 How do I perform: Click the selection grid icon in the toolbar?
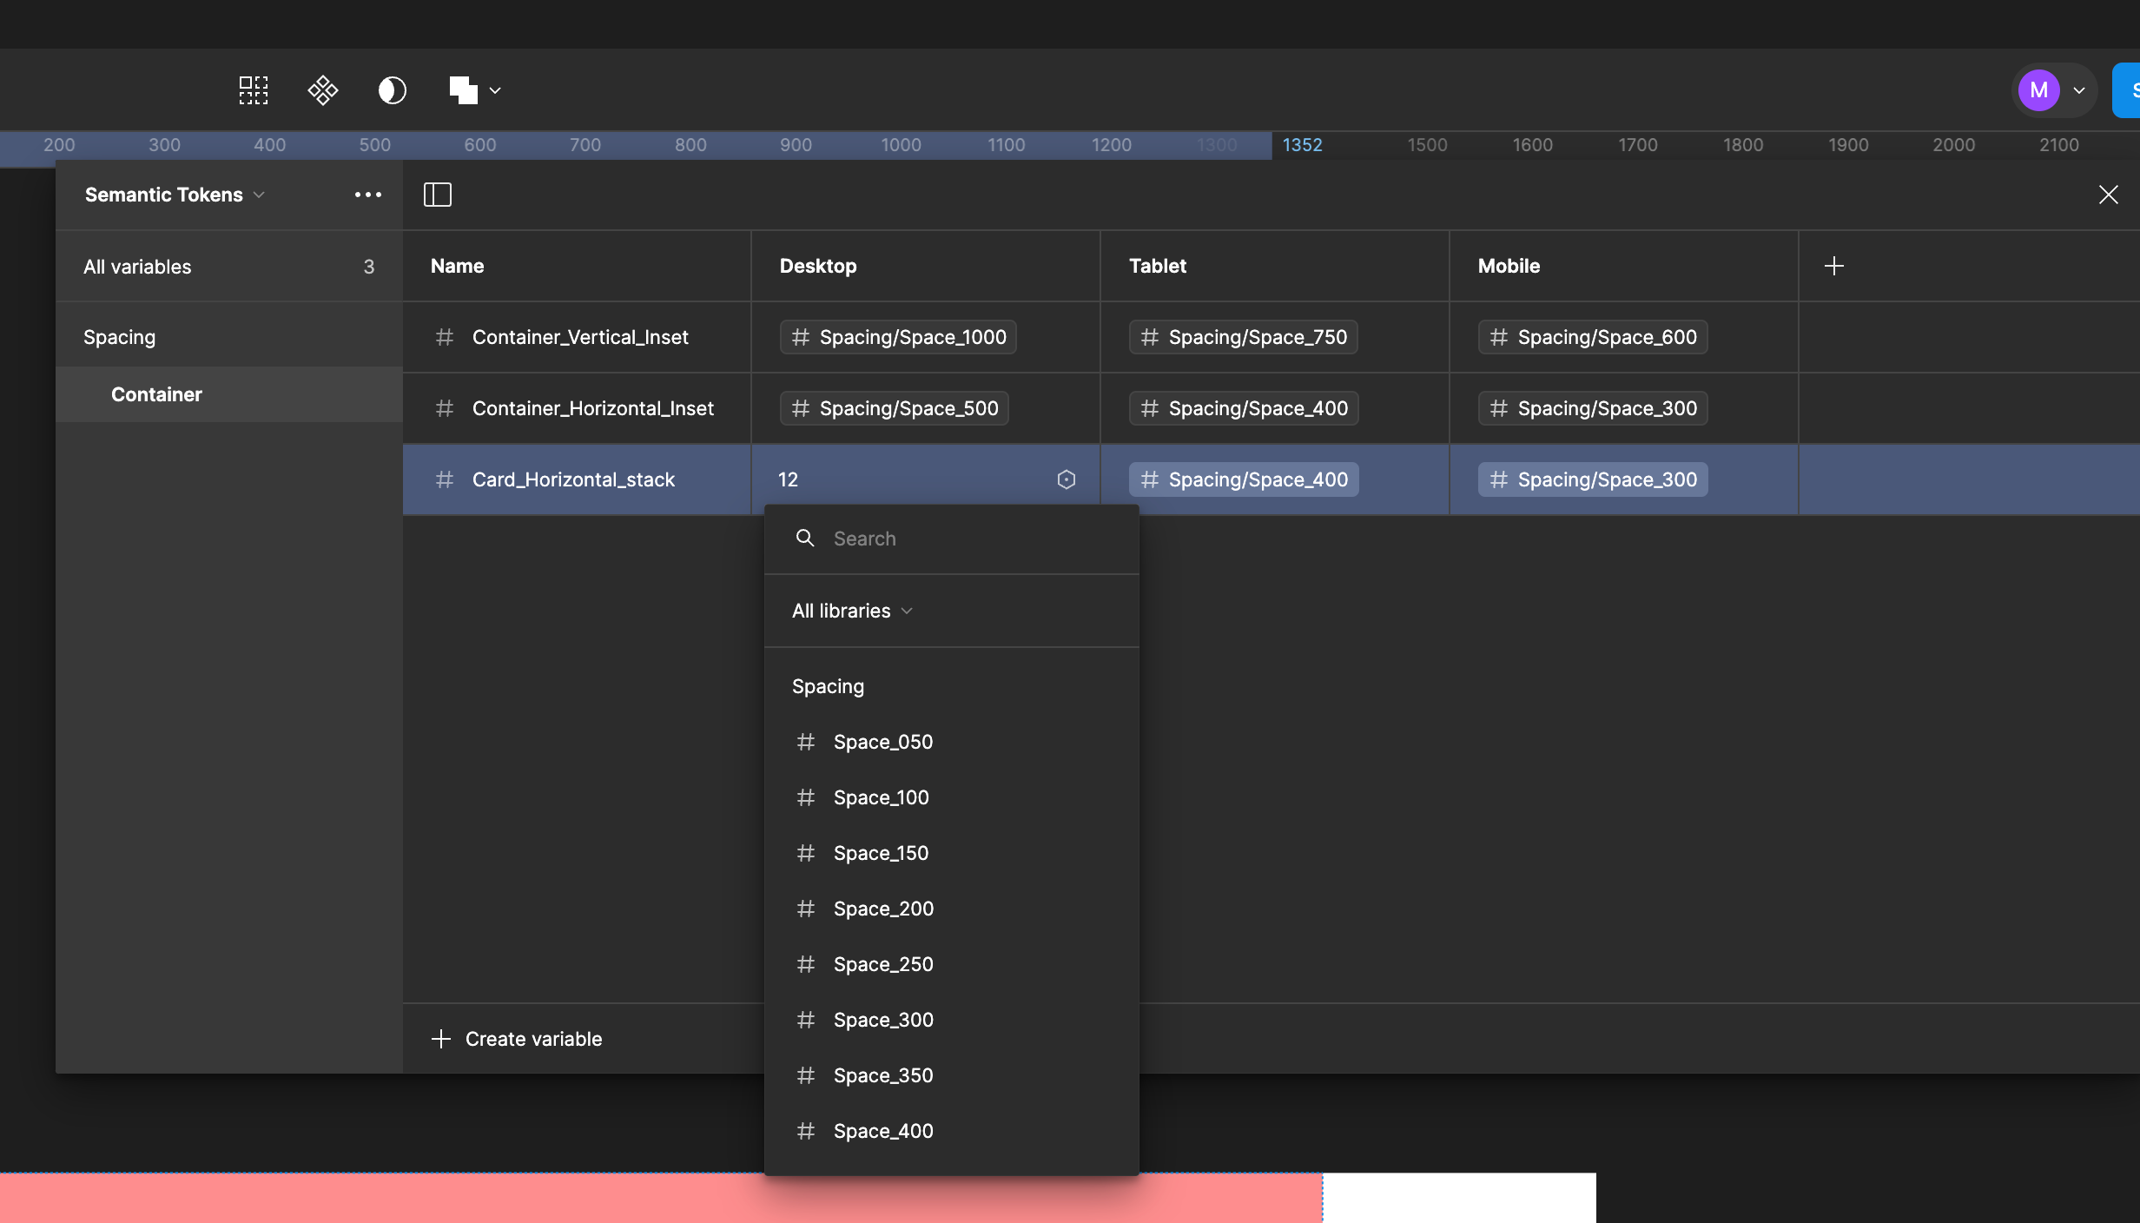click(254, 90)
